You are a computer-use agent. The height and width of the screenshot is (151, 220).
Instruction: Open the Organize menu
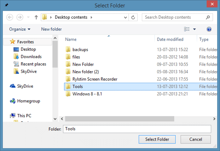pos(20,29)
